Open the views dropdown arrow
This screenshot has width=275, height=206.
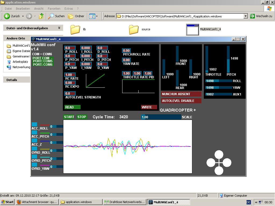coord(97,16)
